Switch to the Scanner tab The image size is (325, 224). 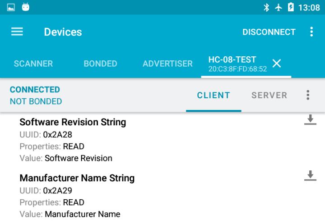pyautogui.click(x=33, y=64)
